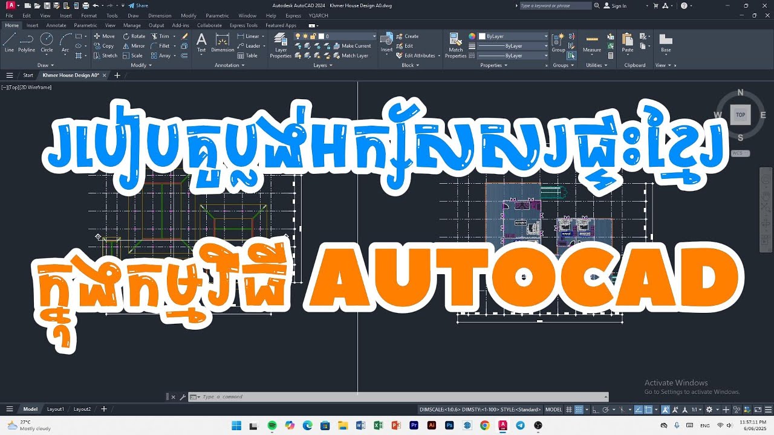
Task: Open the YQARCH menu
Action: 318,16
